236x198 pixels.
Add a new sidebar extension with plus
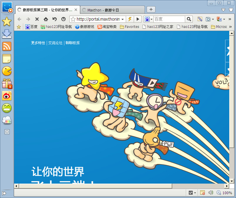[x=7, y=132]
